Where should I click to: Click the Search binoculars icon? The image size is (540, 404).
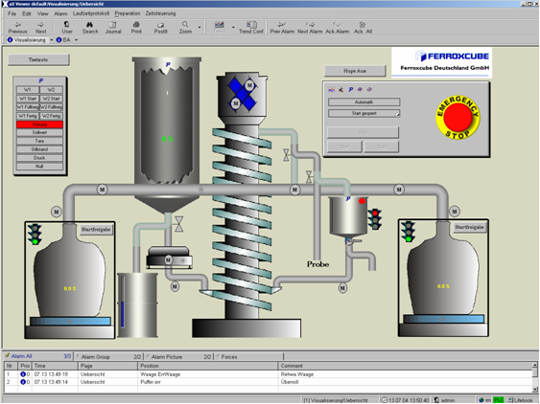89,24
